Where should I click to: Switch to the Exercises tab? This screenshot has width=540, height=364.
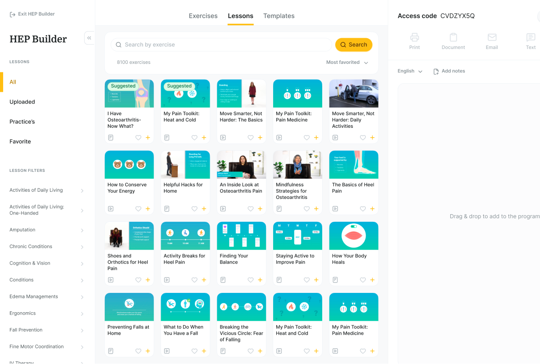203,16
